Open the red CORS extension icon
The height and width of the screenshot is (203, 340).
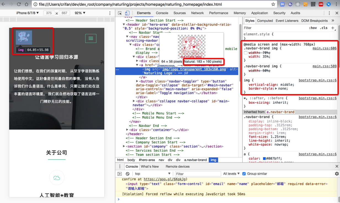point(321,4)
